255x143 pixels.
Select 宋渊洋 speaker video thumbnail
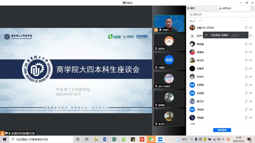coord(169,23)
